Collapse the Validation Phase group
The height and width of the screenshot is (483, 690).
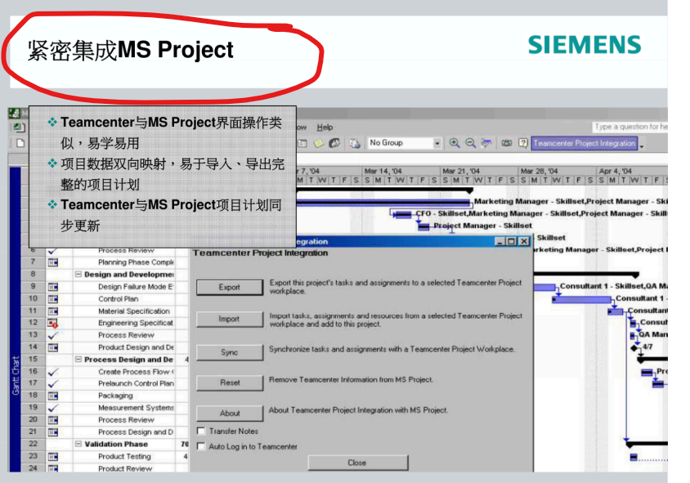(78, 445)
